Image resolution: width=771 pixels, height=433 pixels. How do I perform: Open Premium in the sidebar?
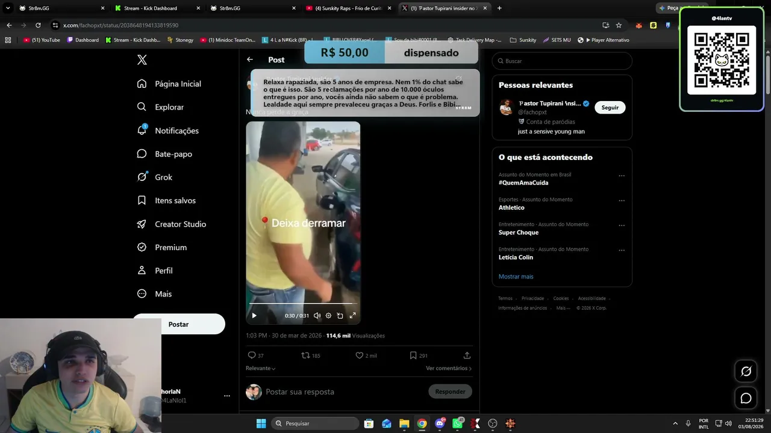point(162,247)
